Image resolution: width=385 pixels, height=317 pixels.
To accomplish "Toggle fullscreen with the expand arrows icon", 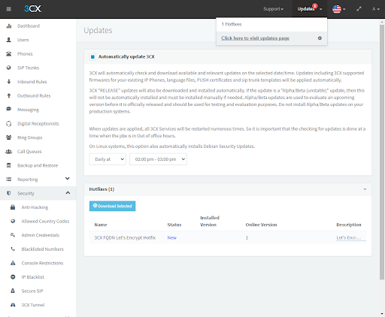I will [359, 9].
